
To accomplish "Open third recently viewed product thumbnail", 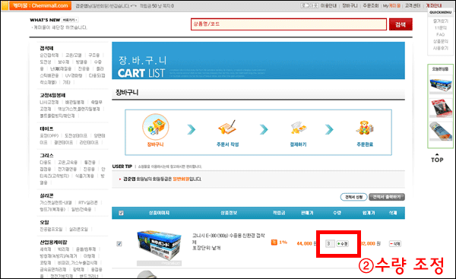I will coord(441,131).
